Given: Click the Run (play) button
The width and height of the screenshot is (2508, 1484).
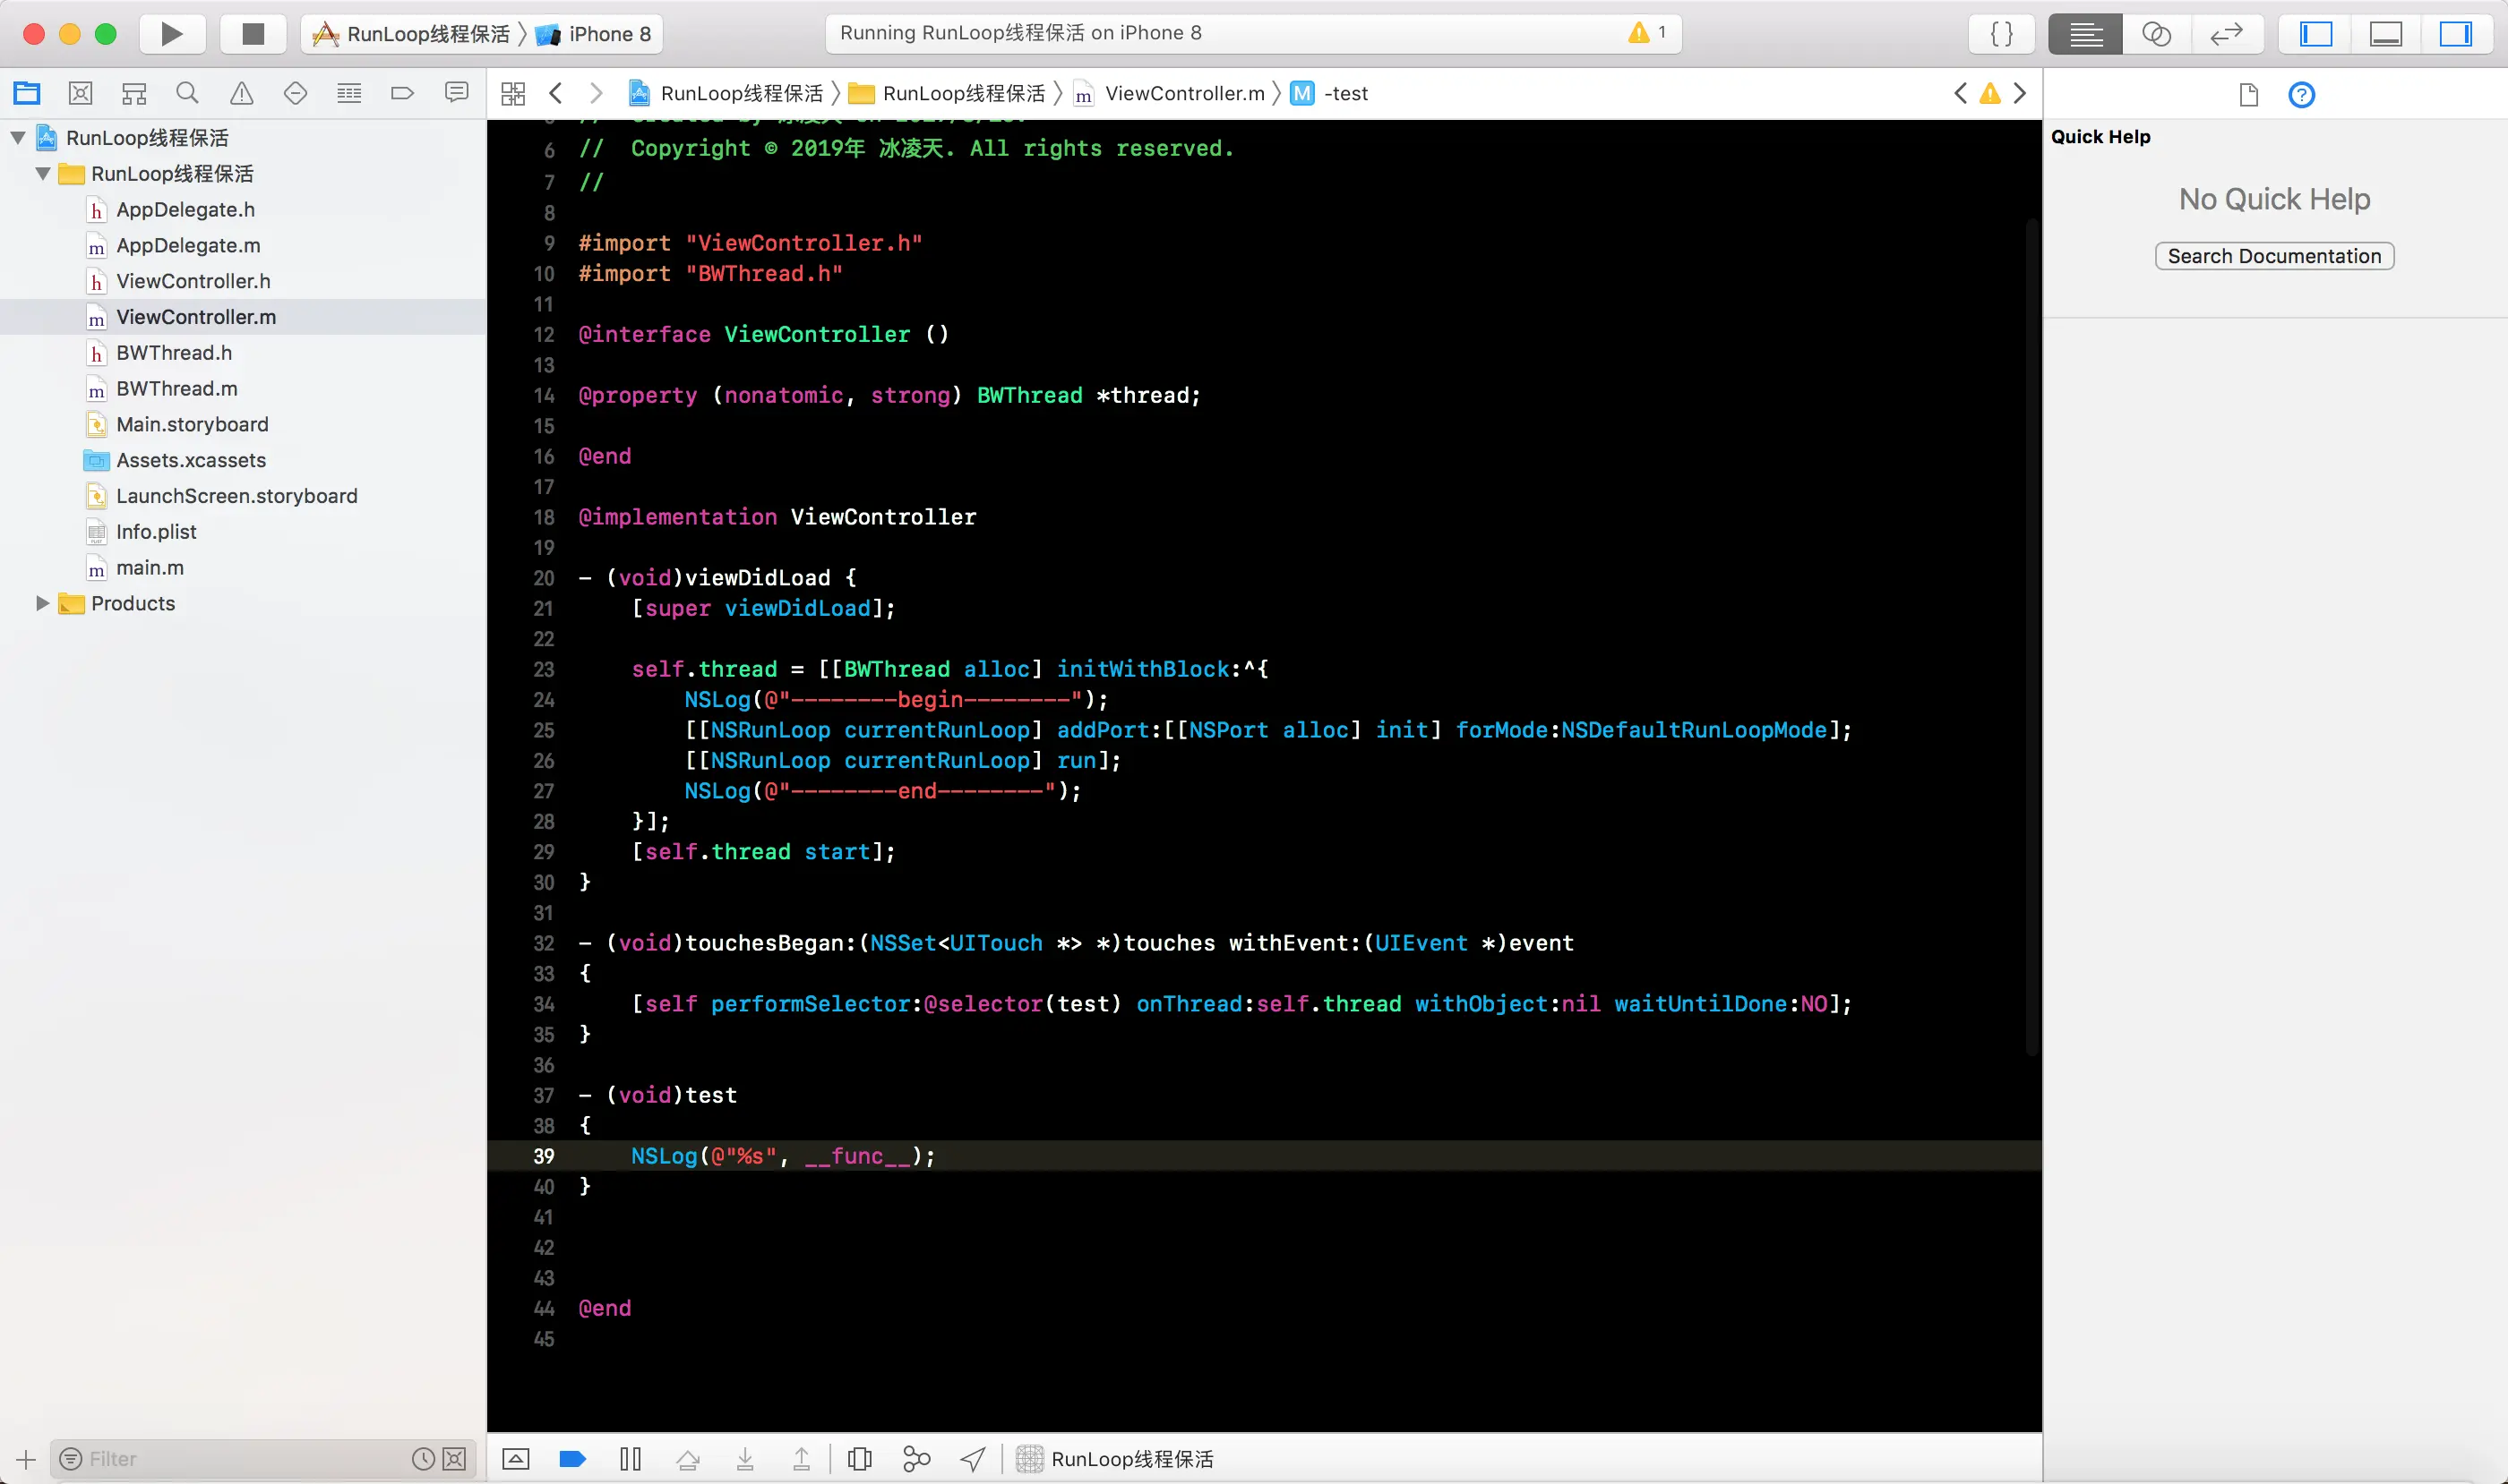Looking at the screenshot, I should coord(171,34).
